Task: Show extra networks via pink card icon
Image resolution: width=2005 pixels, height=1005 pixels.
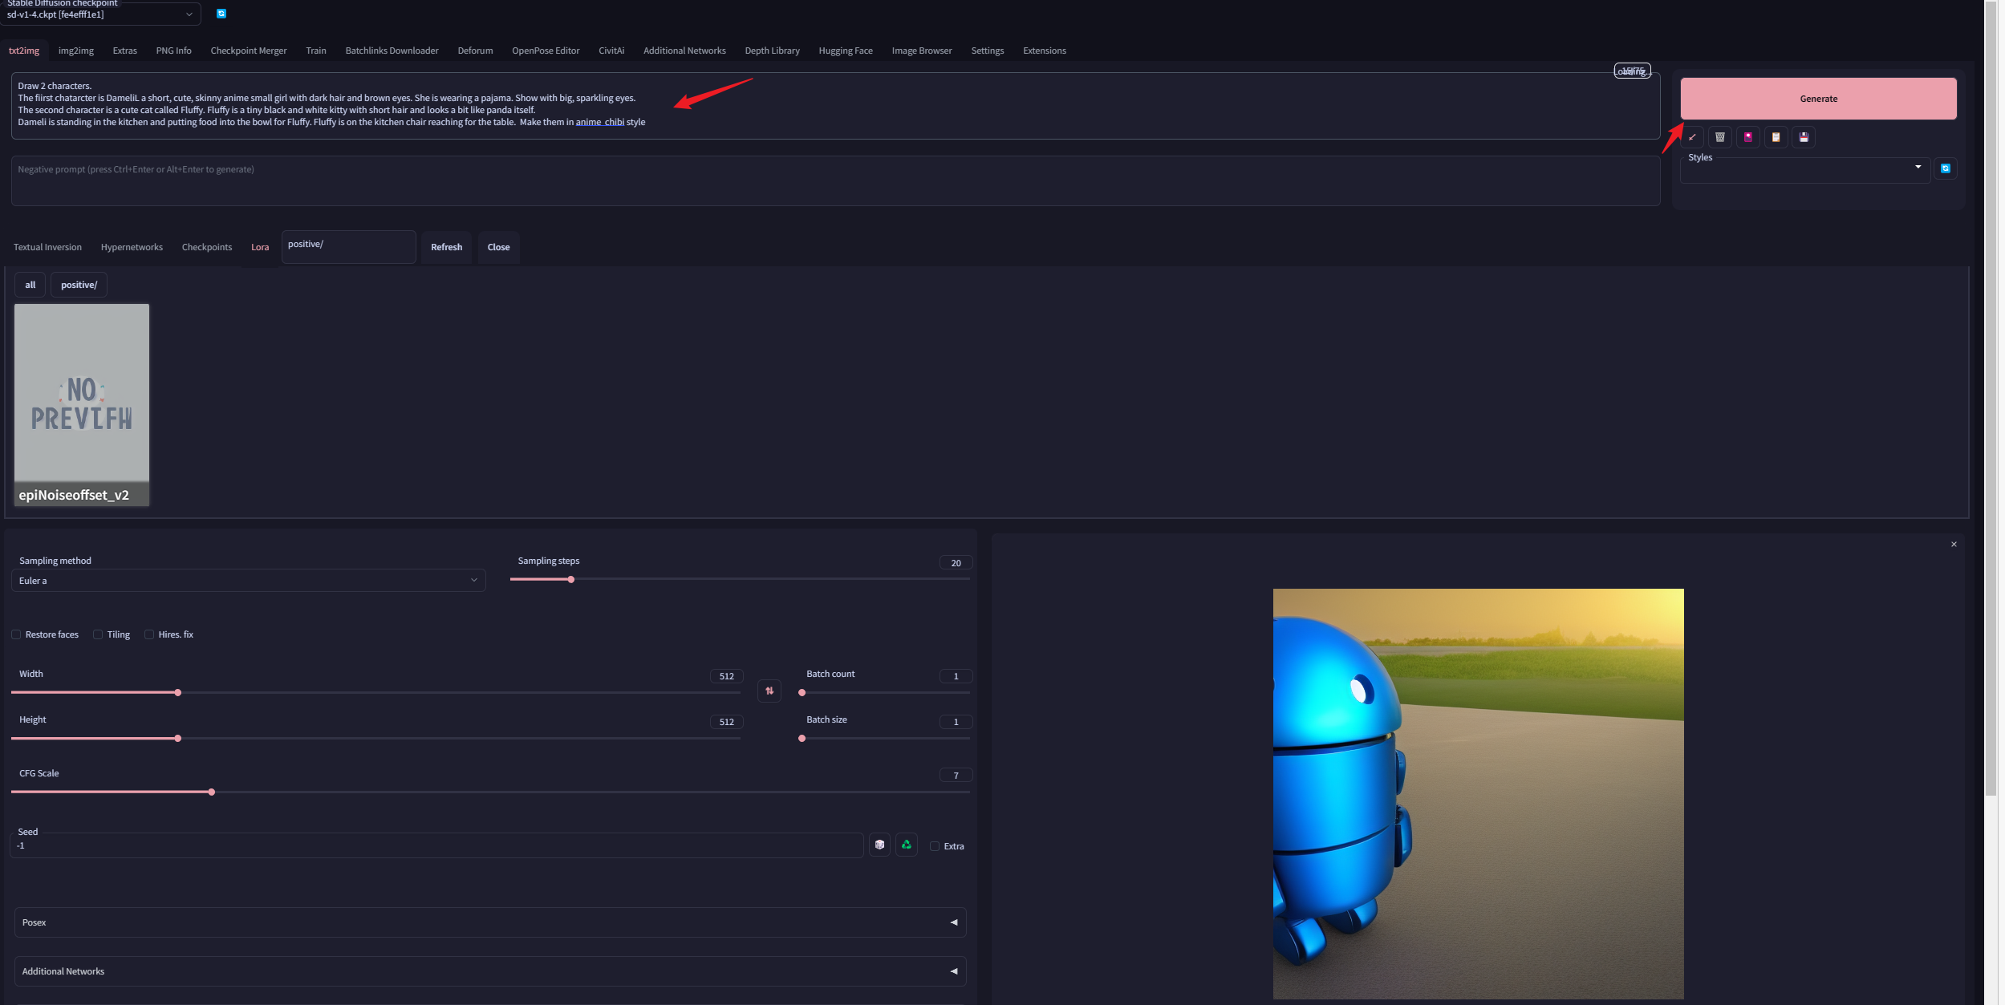Action: pyautogui.click(x=1747, y=137)
